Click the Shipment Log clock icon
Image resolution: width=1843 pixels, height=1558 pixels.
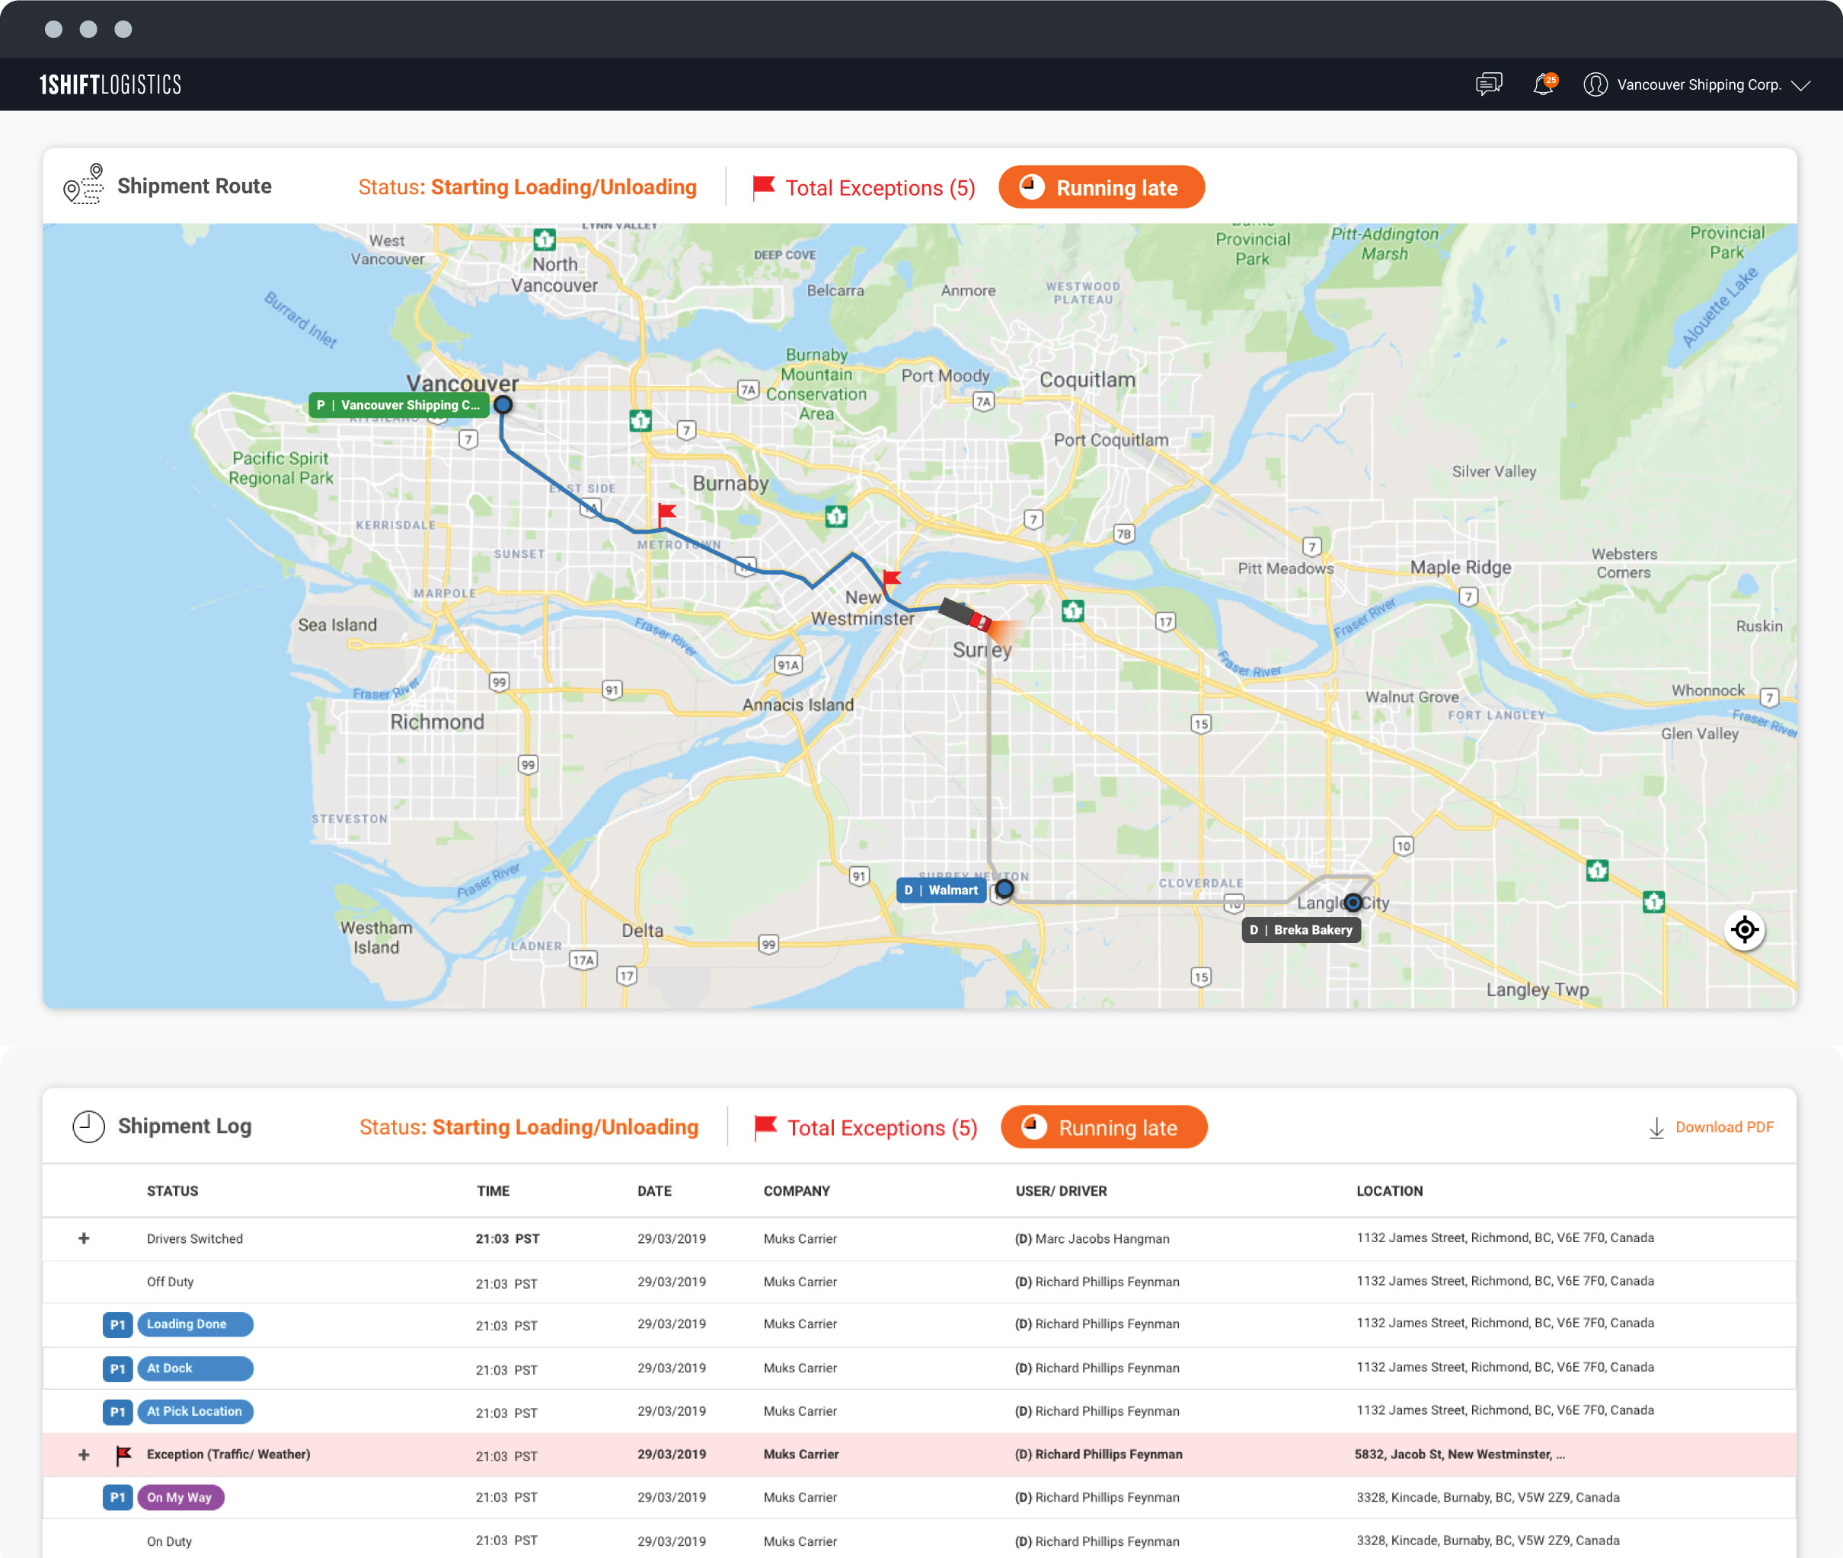pyautogui.click(x=88, y=1126)
